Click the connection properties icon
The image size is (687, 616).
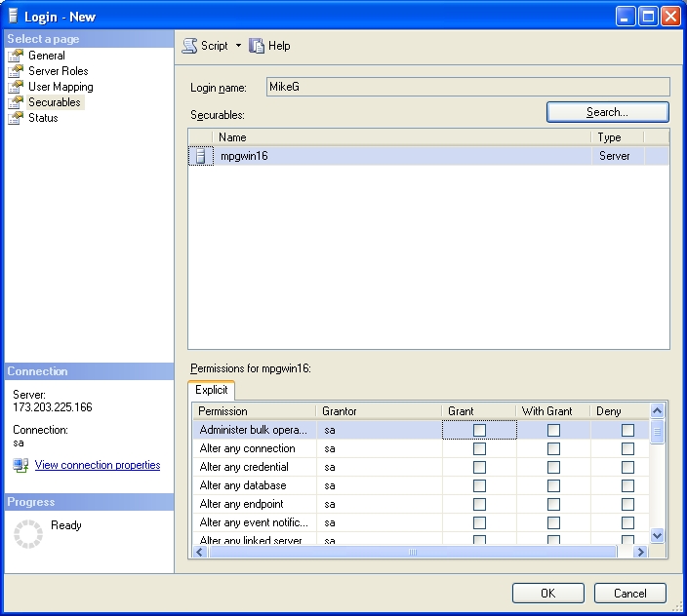(20, 466)
